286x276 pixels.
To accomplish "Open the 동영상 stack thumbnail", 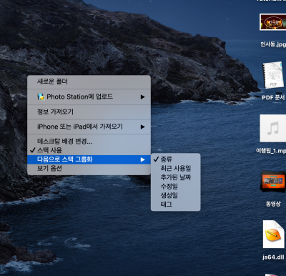I will tap(273, 182).
